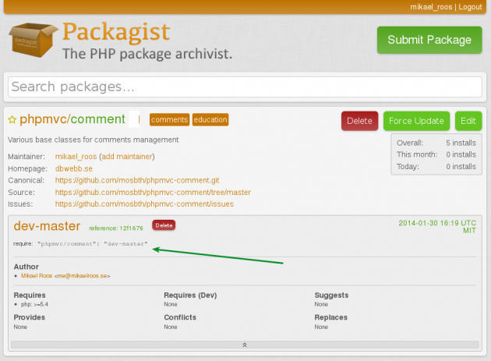Filter by the education tag
Image resolution: width=491 pixels, height=361 pixels.
click(210, 120)
